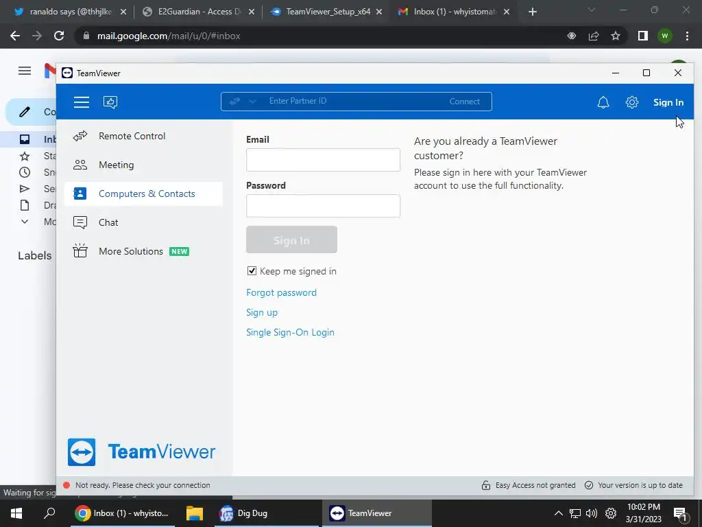Switch to E2Guardian Access Denied tab

tap(199, 12)
